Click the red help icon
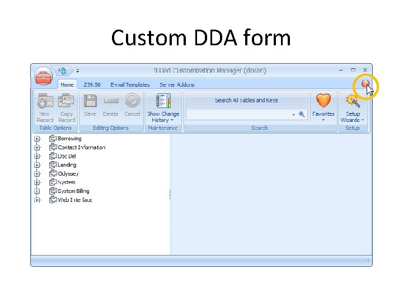Image resolution: width=403 pixels, height=302 pixels. point(365,84)
